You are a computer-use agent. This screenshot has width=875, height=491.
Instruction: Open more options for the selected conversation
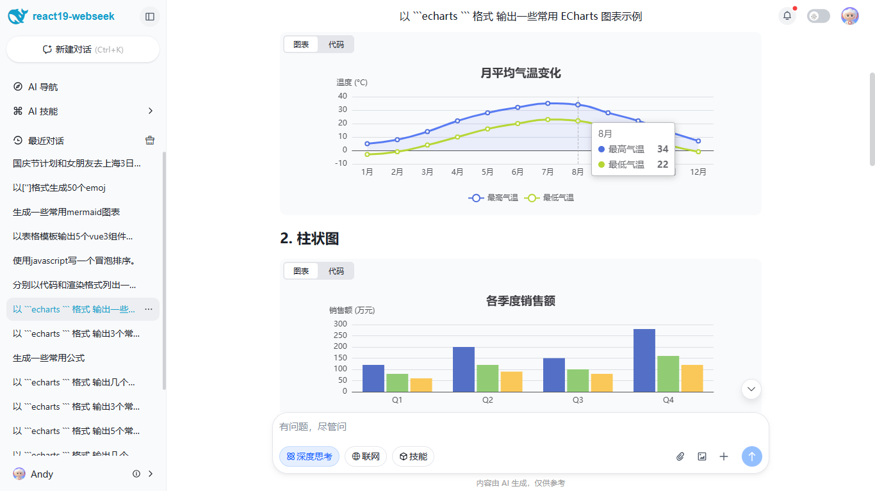point(149,309)
